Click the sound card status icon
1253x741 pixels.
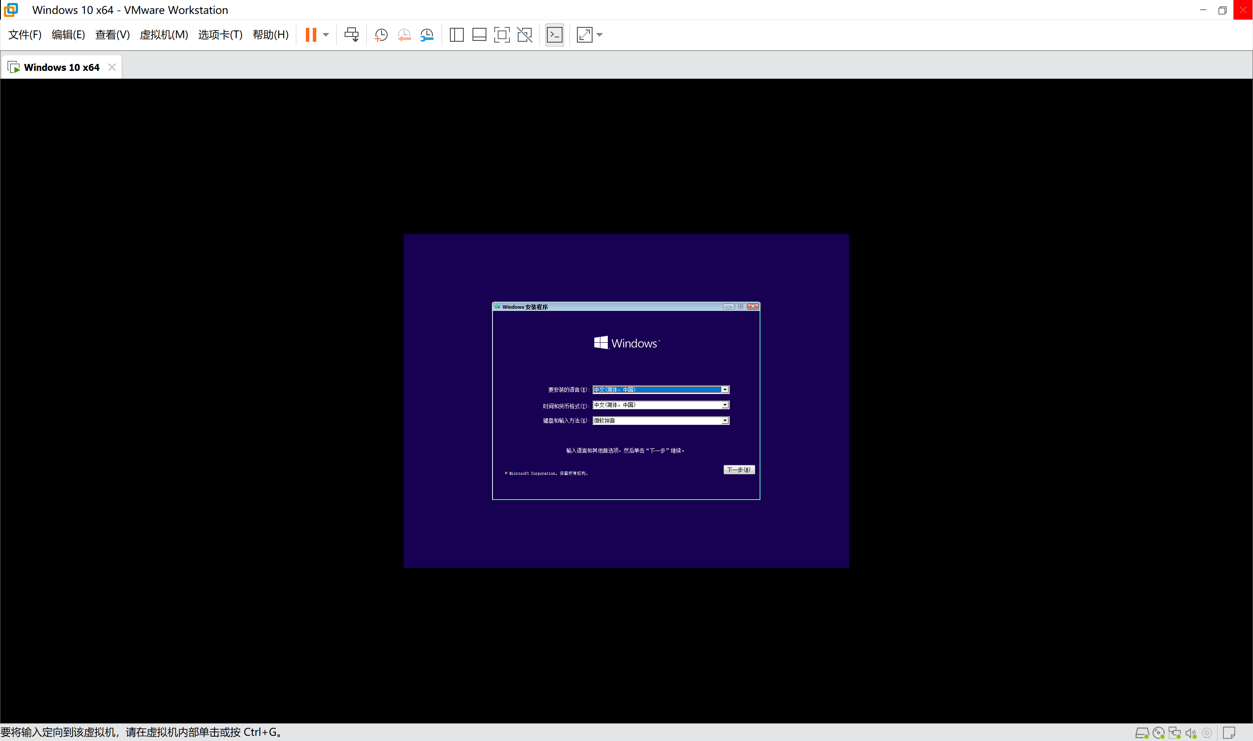click(1191, 733)
